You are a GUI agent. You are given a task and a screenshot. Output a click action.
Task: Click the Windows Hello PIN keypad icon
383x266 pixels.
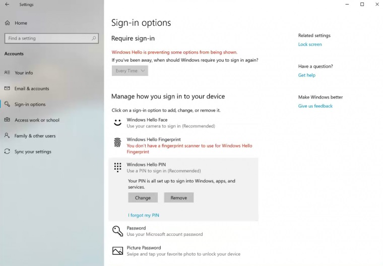point(117,168)
